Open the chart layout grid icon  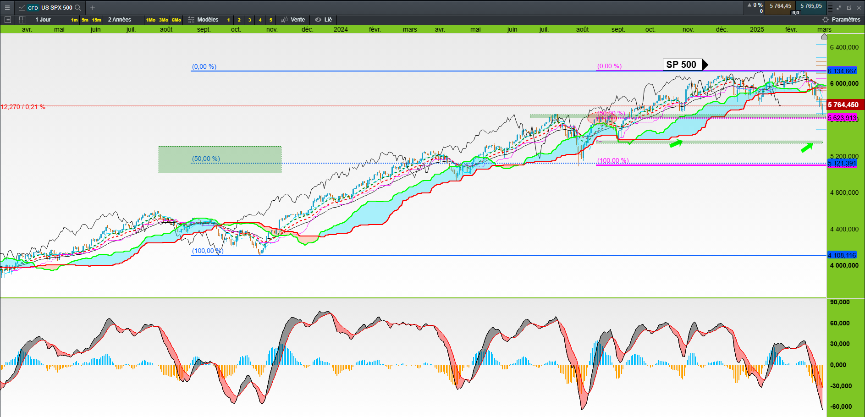coord(22,20)
